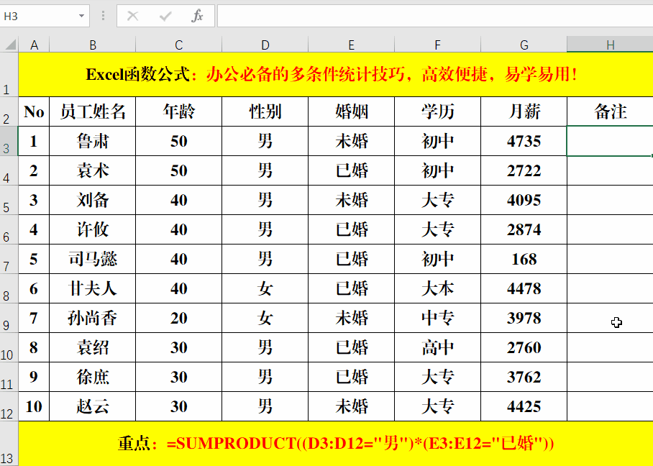Select column D header

tap(265, 45)
